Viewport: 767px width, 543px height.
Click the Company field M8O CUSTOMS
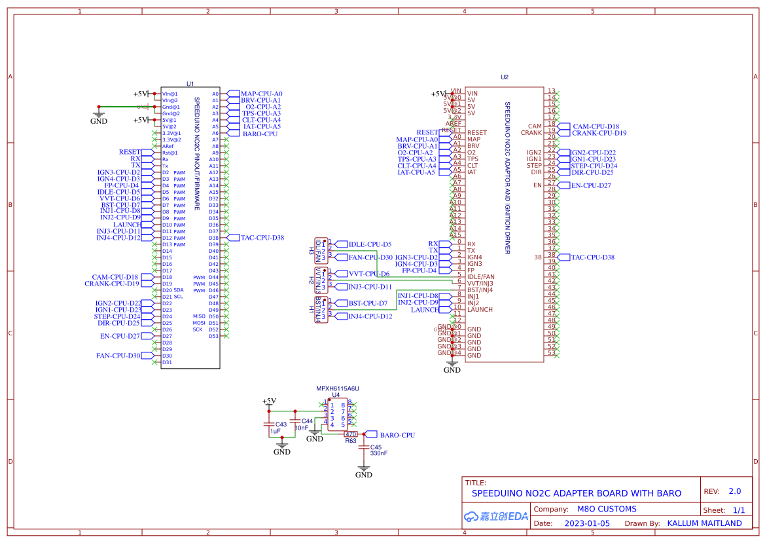click(607, 509)
